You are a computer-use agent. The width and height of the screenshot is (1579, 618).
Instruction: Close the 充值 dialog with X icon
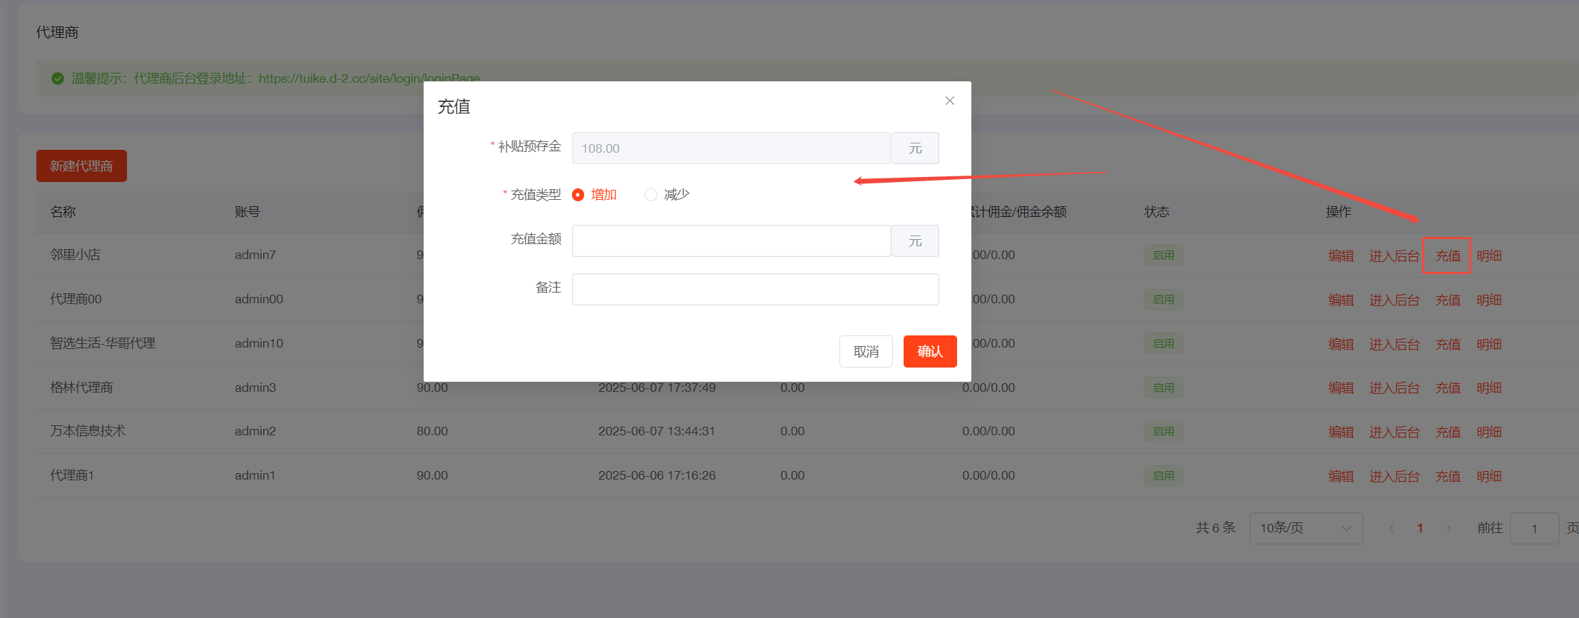pos(949,101)
